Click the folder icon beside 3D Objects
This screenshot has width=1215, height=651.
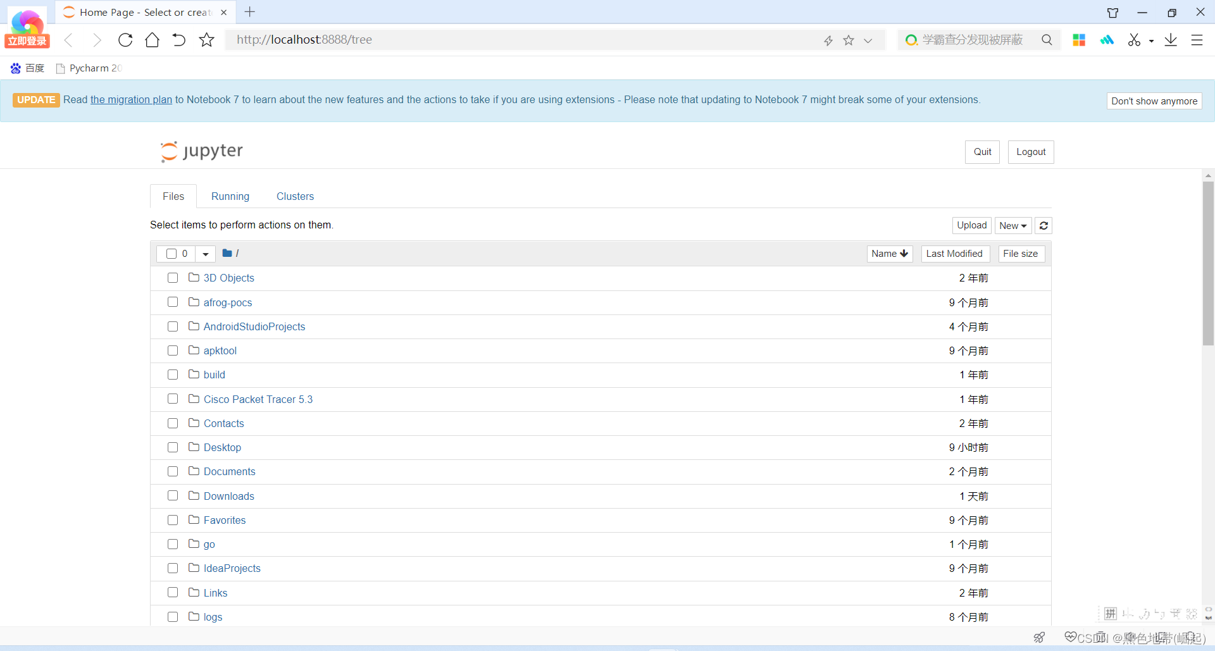click(194, 277)
